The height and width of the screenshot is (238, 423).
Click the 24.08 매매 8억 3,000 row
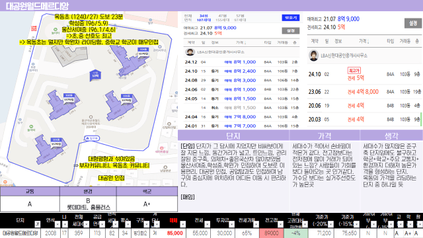coord(241,81)
